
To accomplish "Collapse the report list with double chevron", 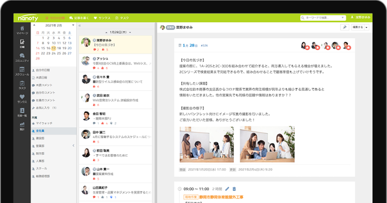I will [x=80, y=26].
